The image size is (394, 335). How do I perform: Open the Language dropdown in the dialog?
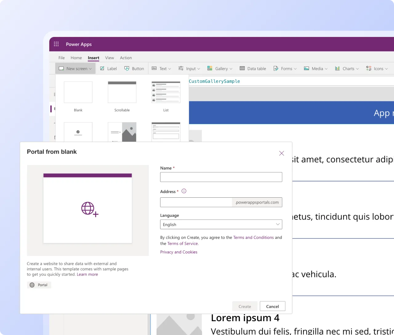(x=221, y=224)
